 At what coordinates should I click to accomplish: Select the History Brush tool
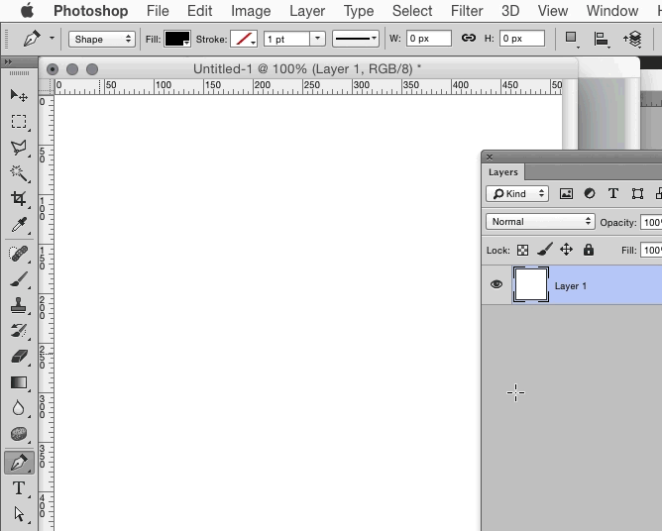tap(19, 331)
